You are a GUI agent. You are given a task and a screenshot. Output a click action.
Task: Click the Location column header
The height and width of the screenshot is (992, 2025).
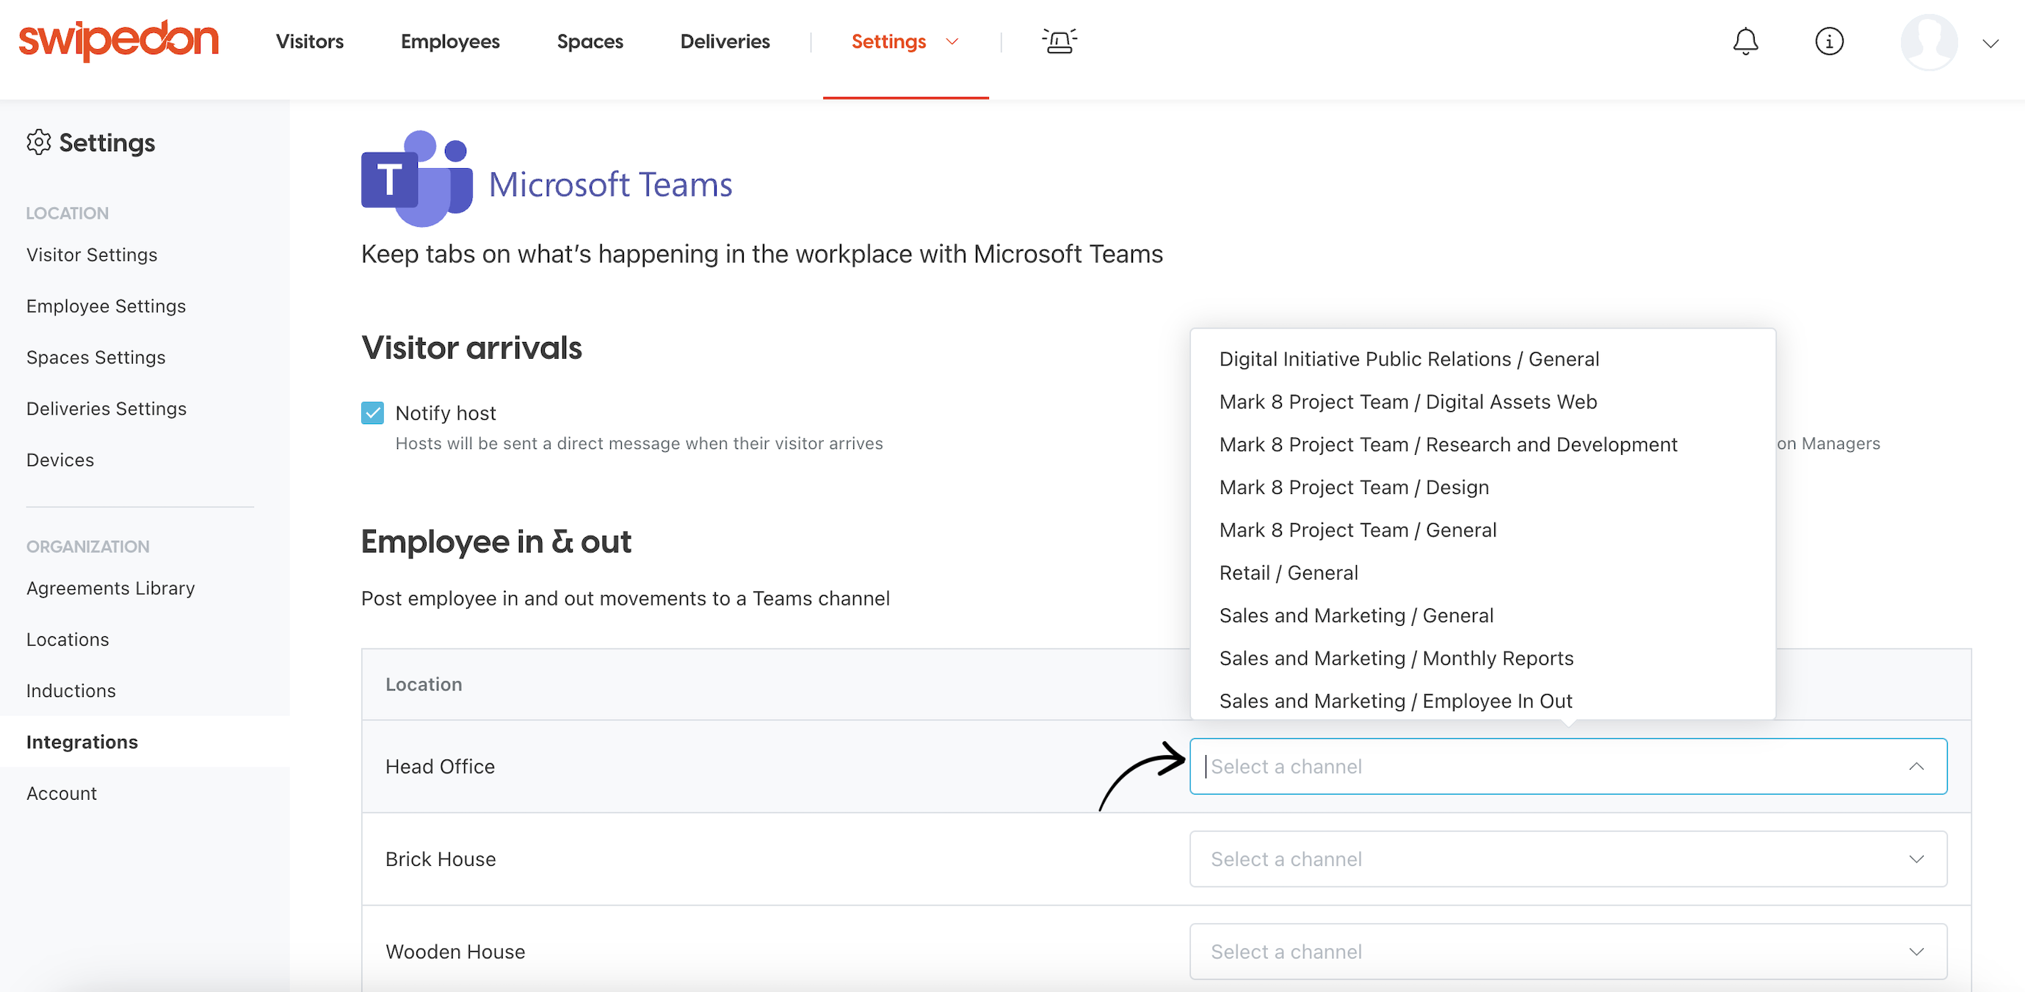(424, 685)
